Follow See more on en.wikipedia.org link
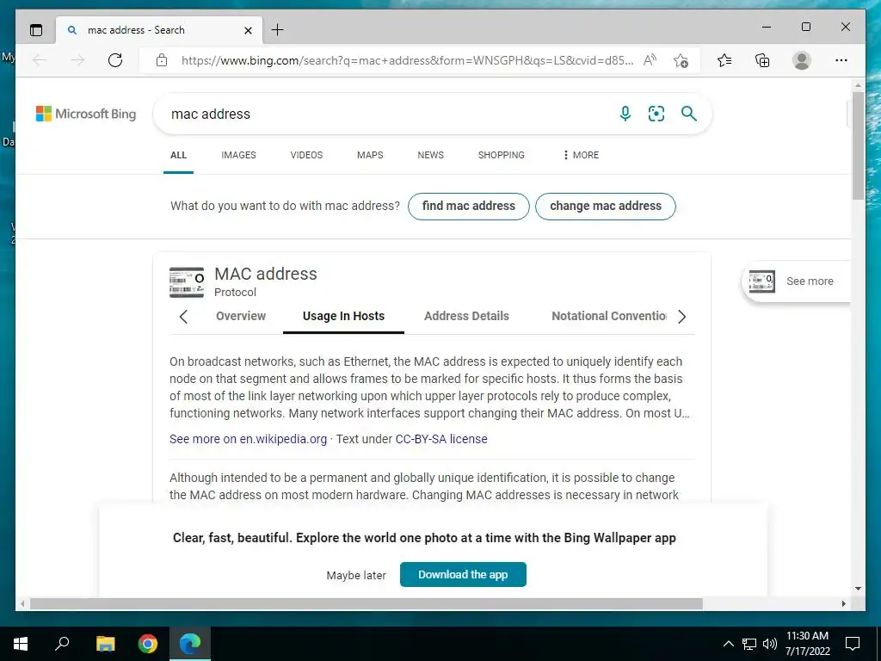The width and height of the screenshot is (881, 661). pos(249,439)
